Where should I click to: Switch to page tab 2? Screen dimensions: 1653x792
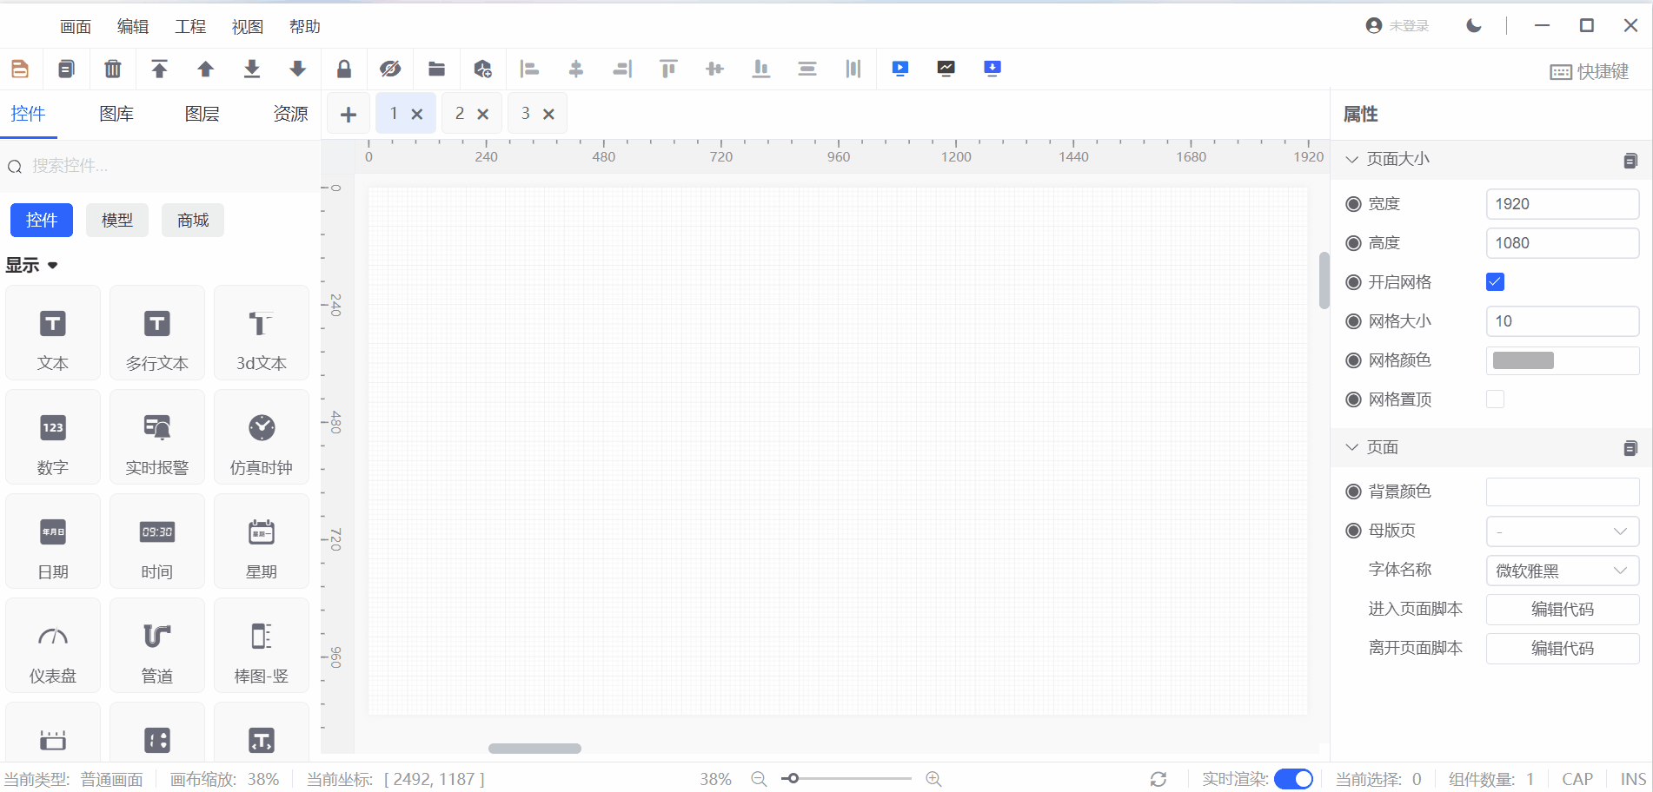(x=459, y=113)
